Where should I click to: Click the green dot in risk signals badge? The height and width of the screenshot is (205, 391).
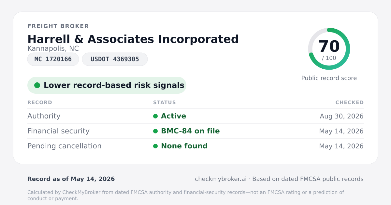click(x=37, y=85)
